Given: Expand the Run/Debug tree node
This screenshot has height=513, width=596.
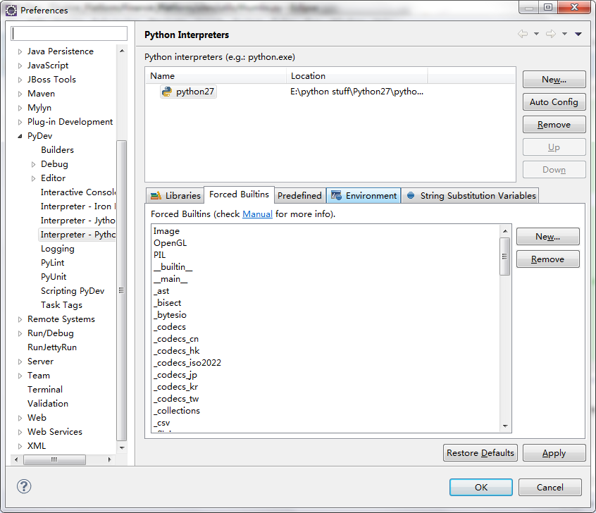Looking at the screenshot, I should point(20,333).
